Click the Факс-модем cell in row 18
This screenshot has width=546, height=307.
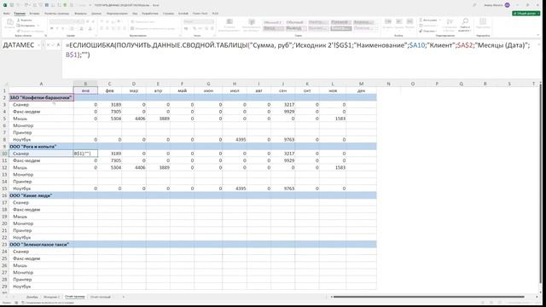click(41, 210)
